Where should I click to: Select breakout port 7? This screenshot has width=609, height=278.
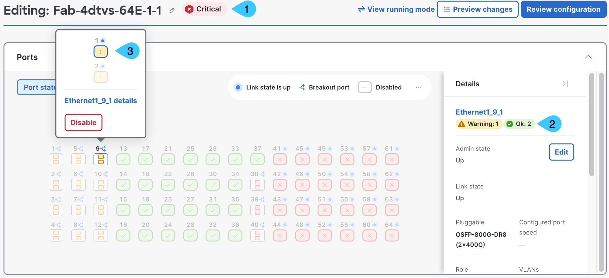(78, 210)
